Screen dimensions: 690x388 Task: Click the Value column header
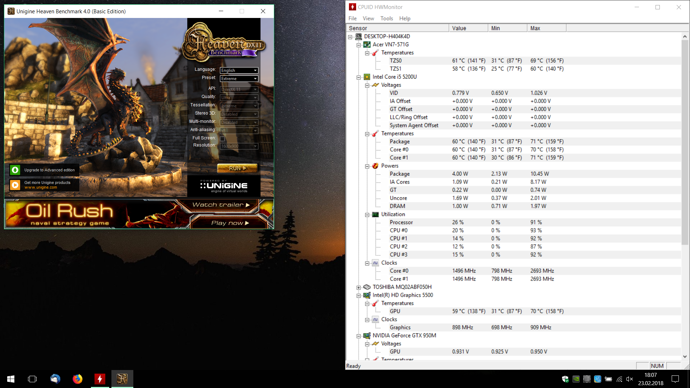[x=469, y=28]
